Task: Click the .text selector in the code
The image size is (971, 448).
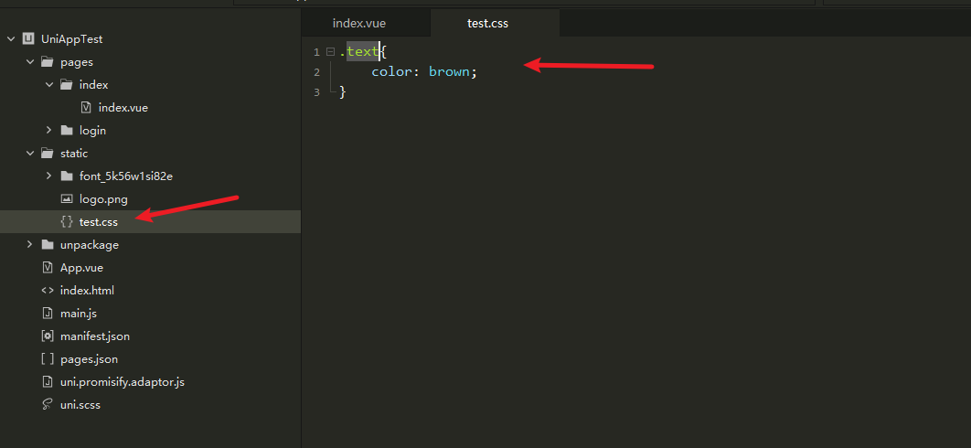Action: [x=359, y=52]
